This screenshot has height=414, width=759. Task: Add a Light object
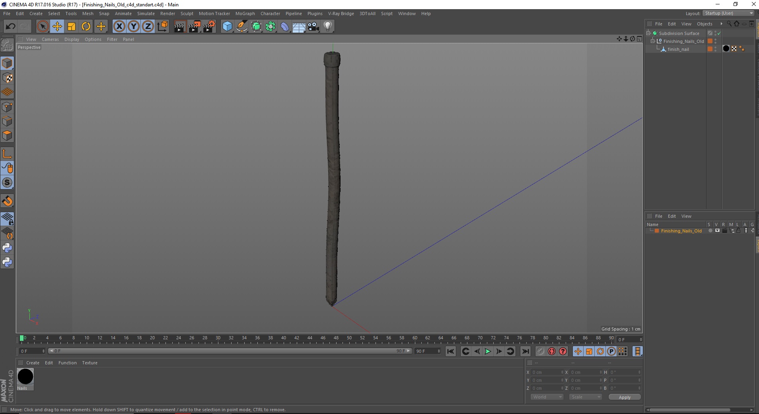(328, 27)
